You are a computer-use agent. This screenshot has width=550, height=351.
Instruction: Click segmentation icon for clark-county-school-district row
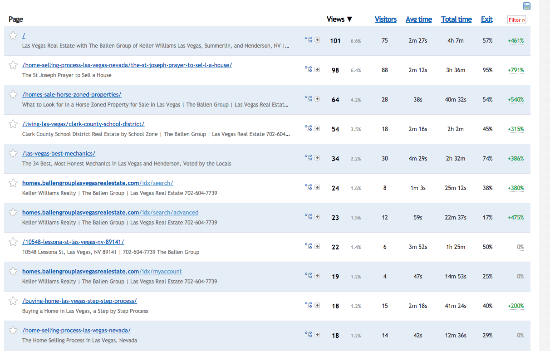click(x=309, y=128)
